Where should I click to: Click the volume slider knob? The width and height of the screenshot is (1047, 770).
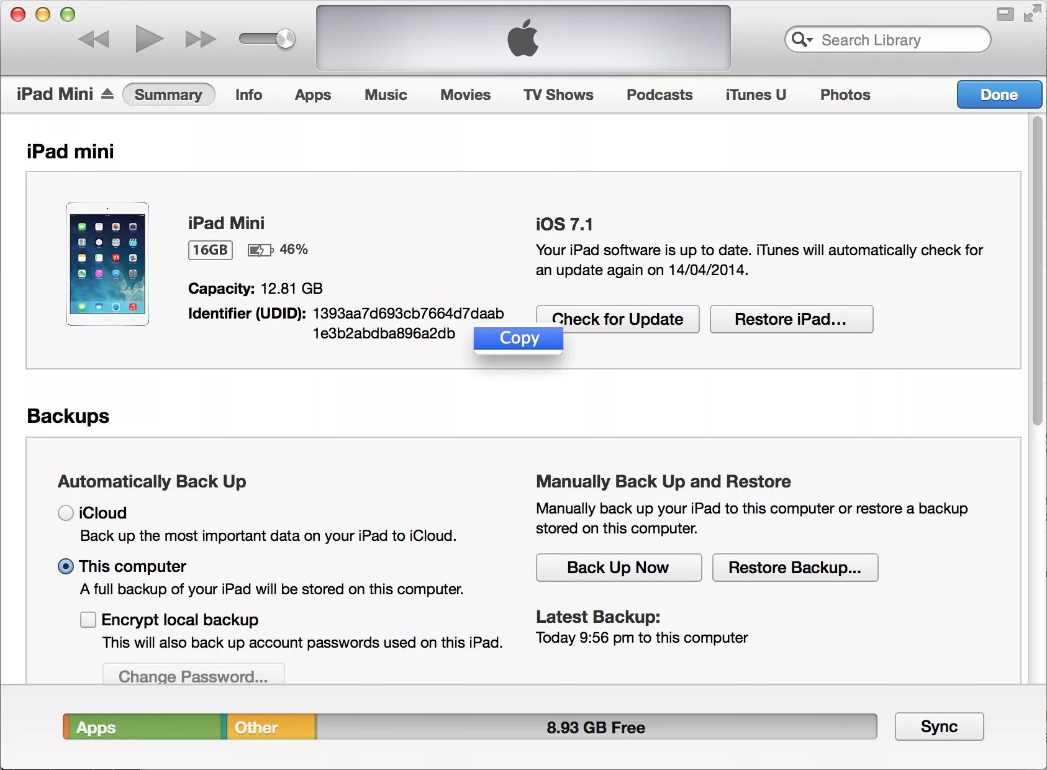(x=286, y=39)
